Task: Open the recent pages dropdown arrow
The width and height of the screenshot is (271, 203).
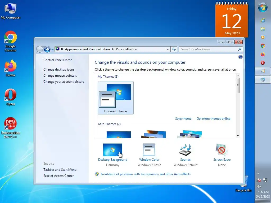Action: pyautogui.click(x=52, y=49)
